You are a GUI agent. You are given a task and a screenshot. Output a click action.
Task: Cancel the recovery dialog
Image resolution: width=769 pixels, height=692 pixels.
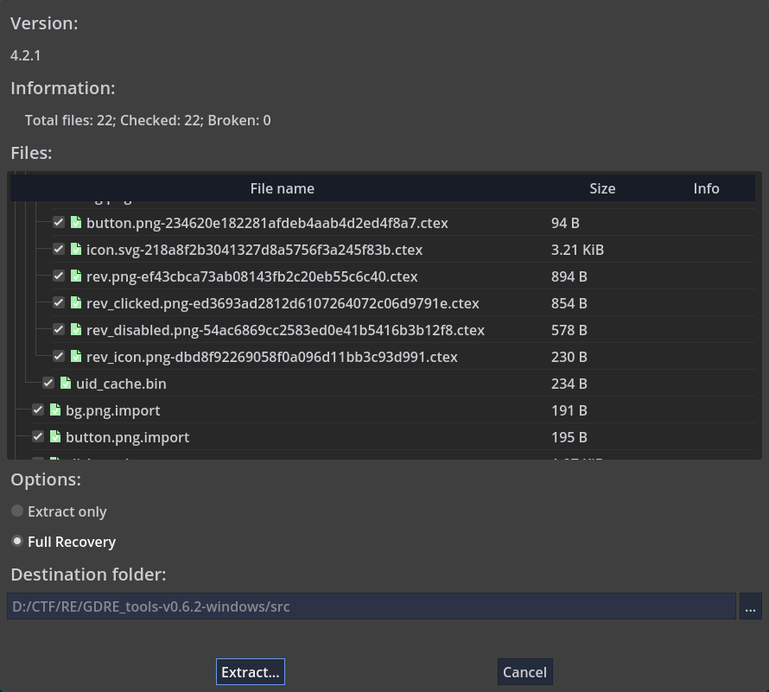524,672
